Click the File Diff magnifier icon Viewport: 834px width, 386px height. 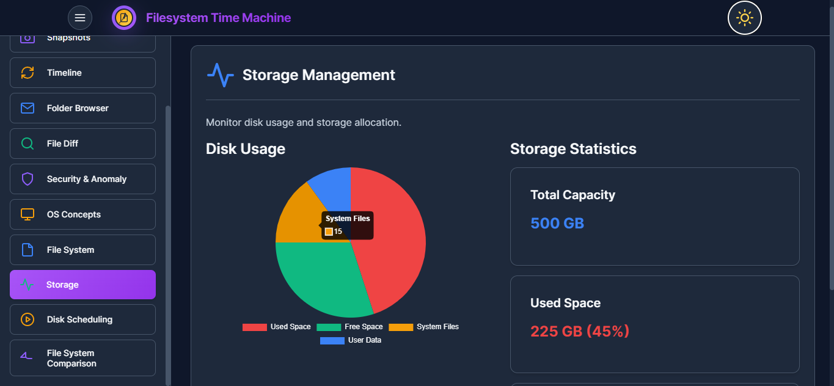[27, 144]
